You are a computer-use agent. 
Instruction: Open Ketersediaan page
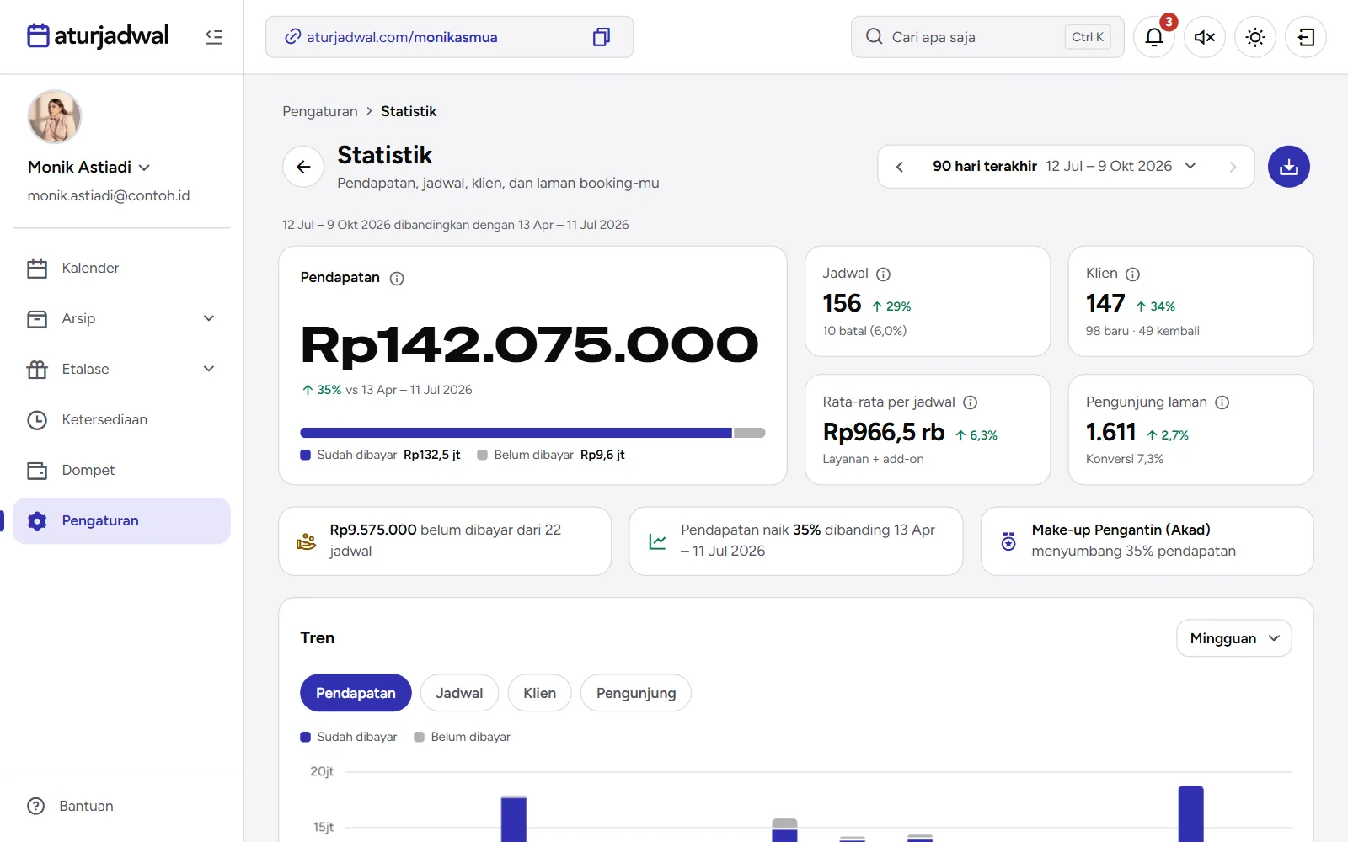[121, 420]
